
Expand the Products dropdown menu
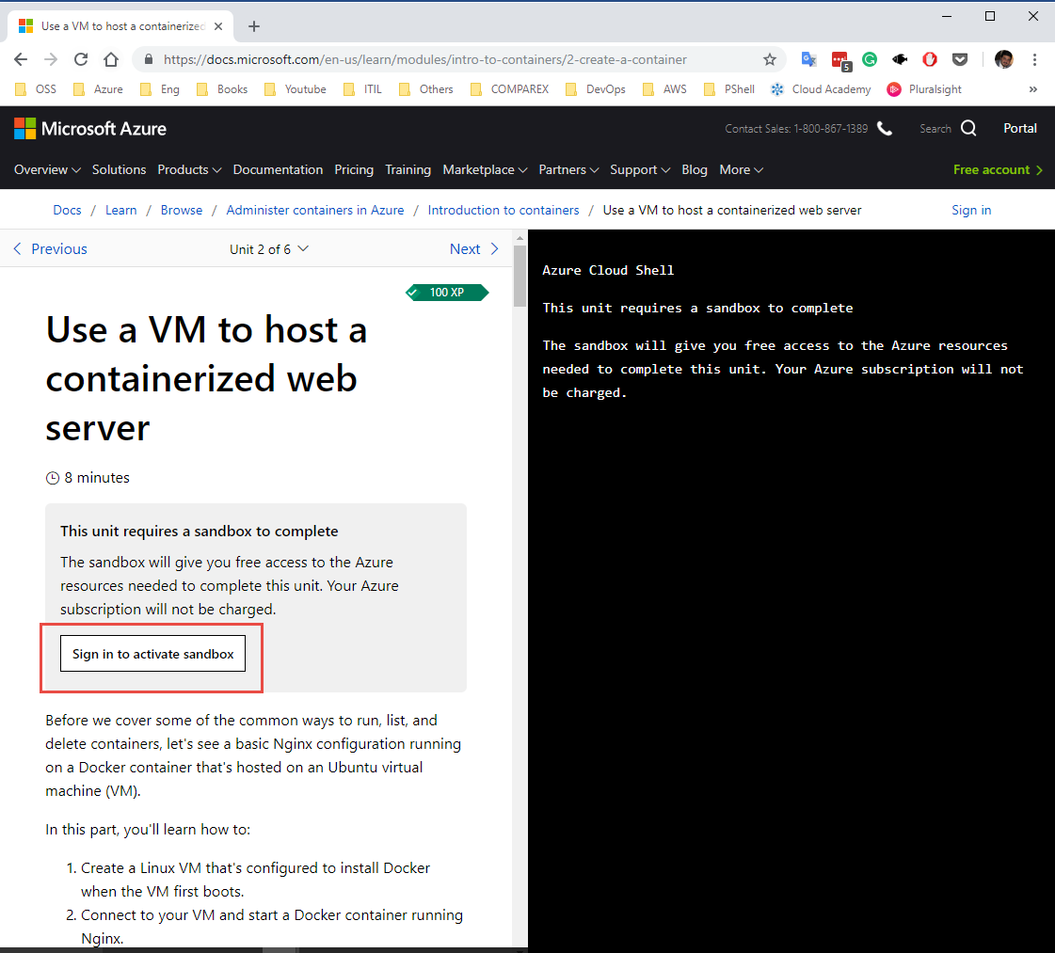point(189,169)
